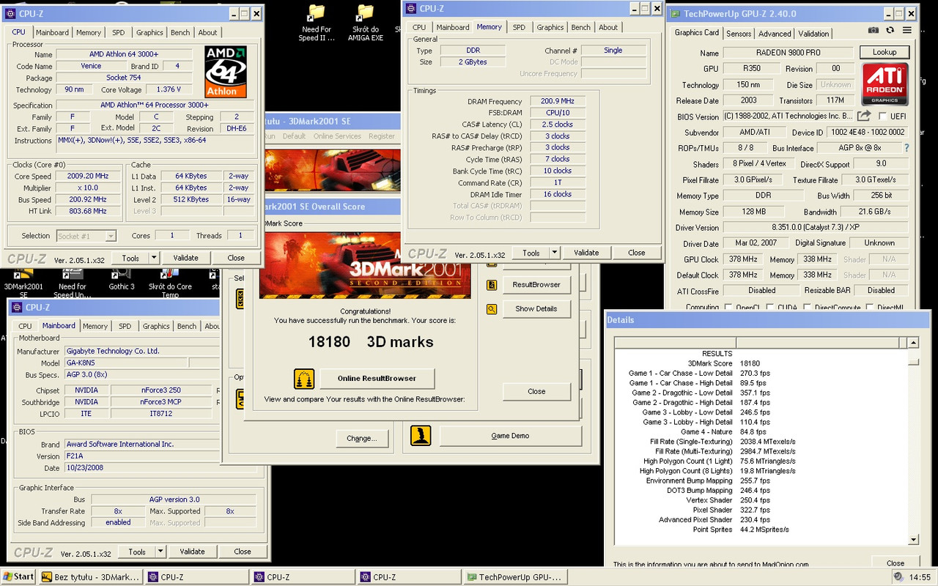Click Details window scrollbar down arrow

913,540
